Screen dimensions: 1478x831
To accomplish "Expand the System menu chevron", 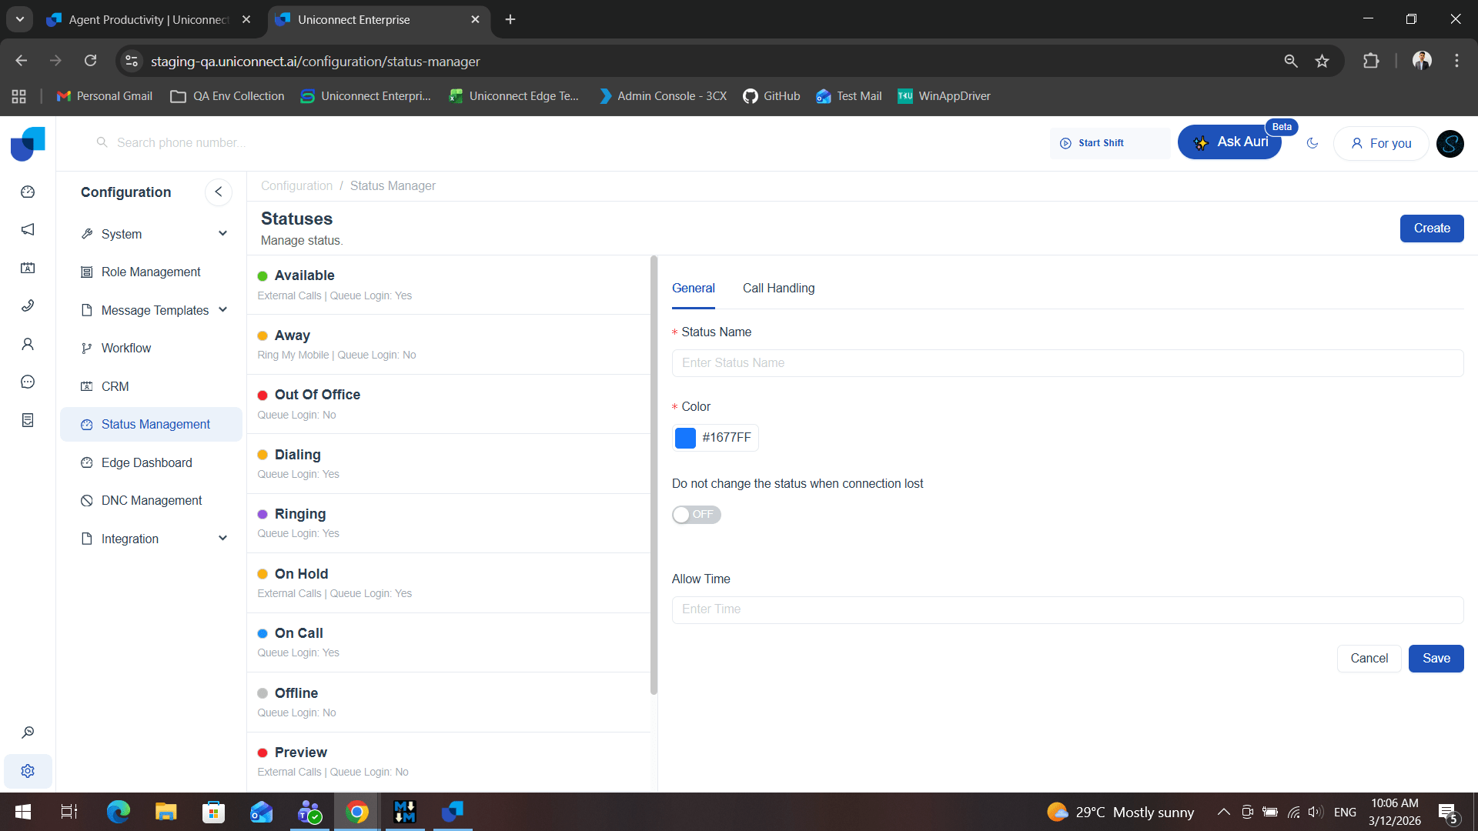I will [222, 234].
